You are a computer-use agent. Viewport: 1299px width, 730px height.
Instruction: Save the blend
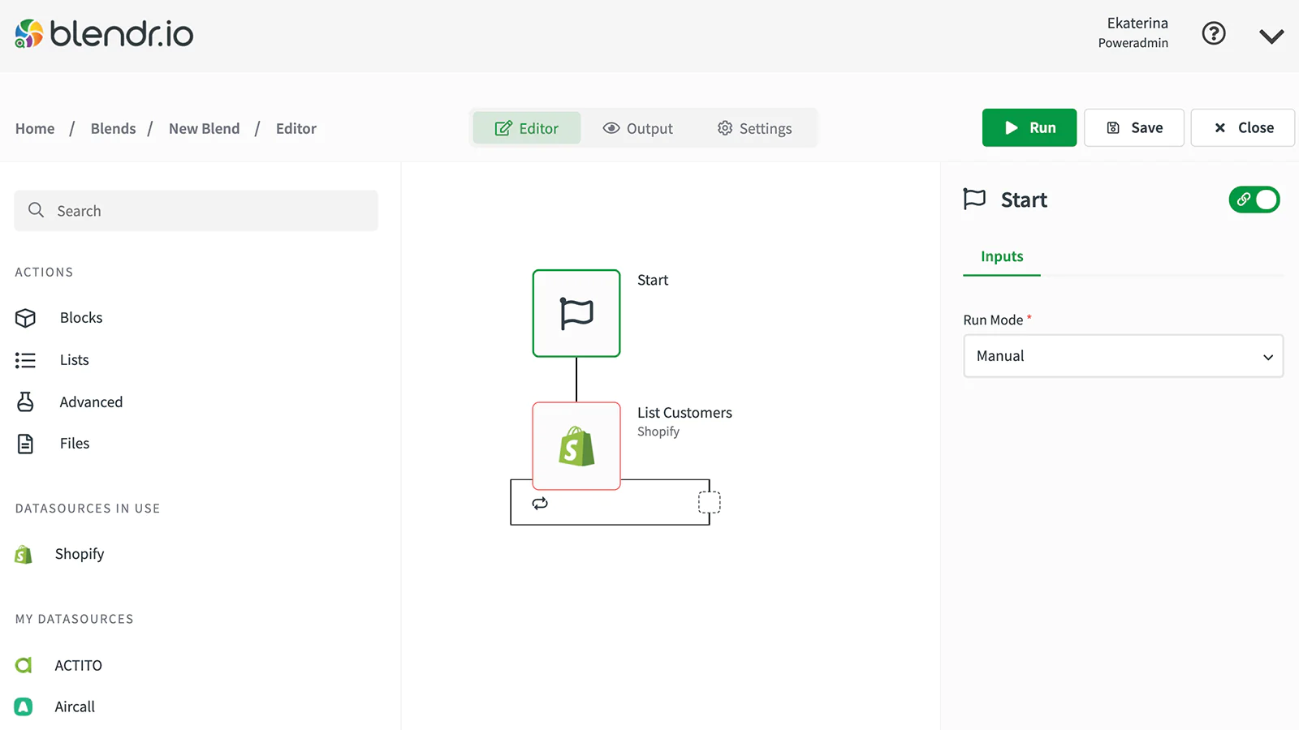tap(1134, 127)
